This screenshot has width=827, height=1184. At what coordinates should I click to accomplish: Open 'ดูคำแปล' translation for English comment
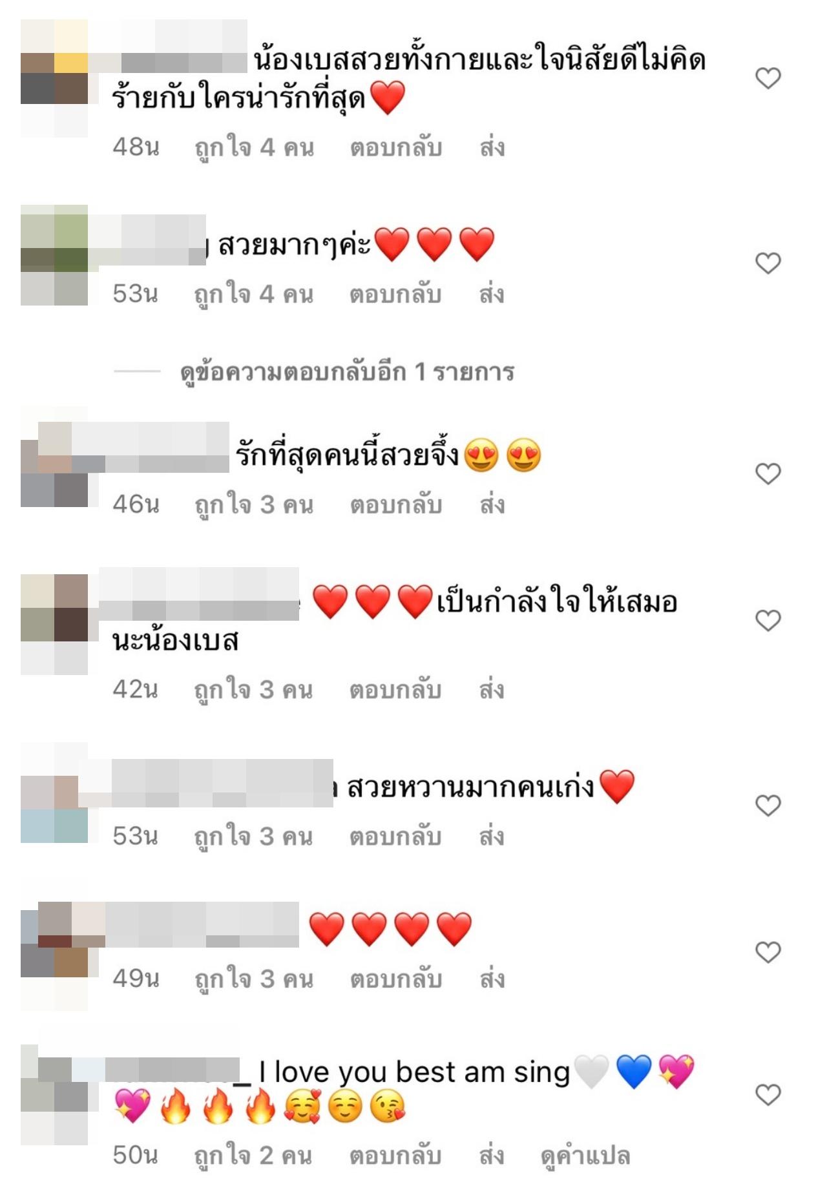585,1156
